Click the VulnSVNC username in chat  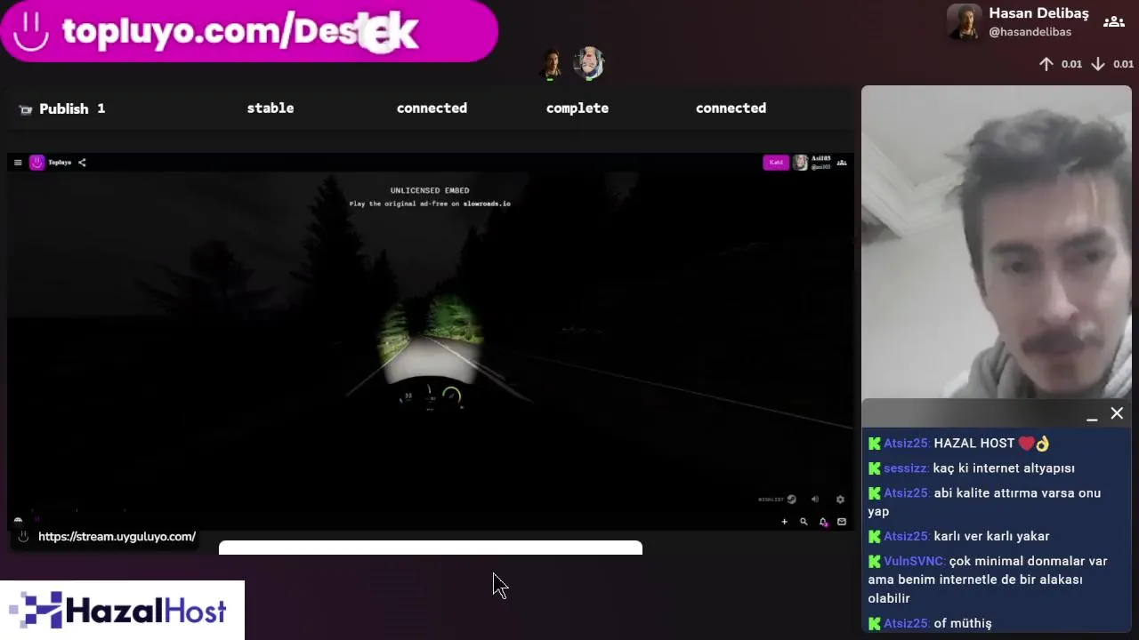click(x=914, y=562)
